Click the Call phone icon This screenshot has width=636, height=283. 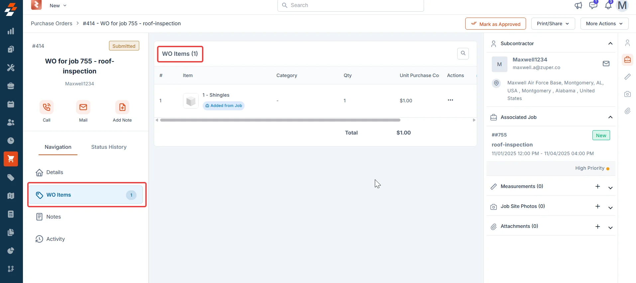[47, 107]
